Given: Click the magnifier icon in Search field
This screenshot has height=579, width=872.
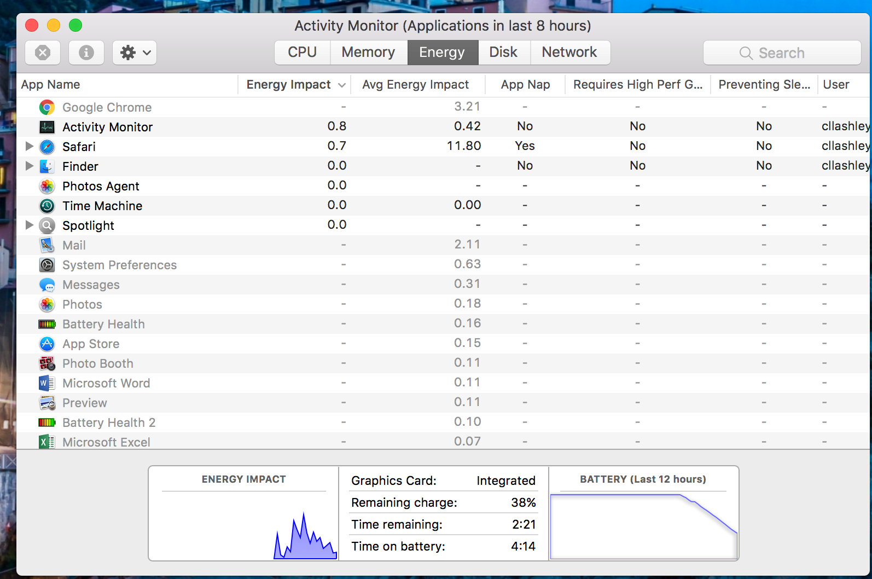Looking at the screenshot, I should click(746, 53).
